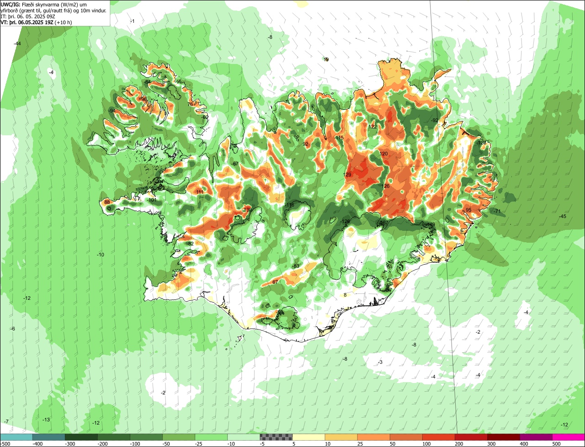Choose the -25 to -10 light green swatch

(x=211, y=437)
